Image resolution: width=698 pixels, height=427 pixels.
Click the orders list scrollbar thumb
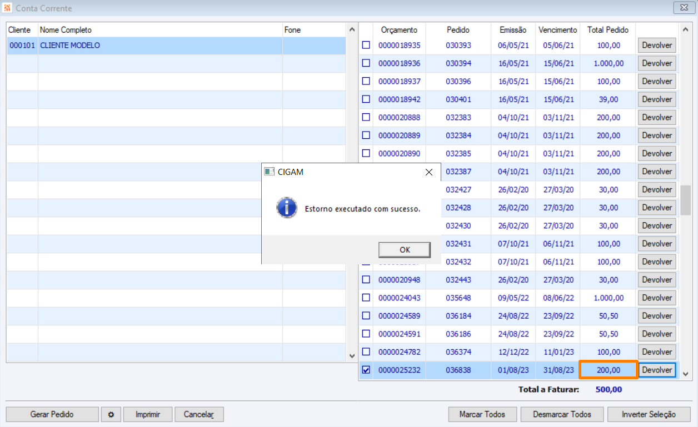point(685,200)
